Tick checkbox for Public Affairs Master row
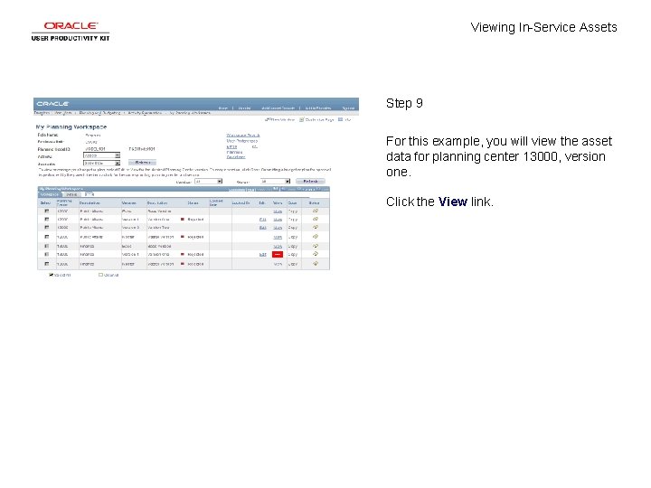651x488 pixels. pyautogui.click(x=46, y=237)
